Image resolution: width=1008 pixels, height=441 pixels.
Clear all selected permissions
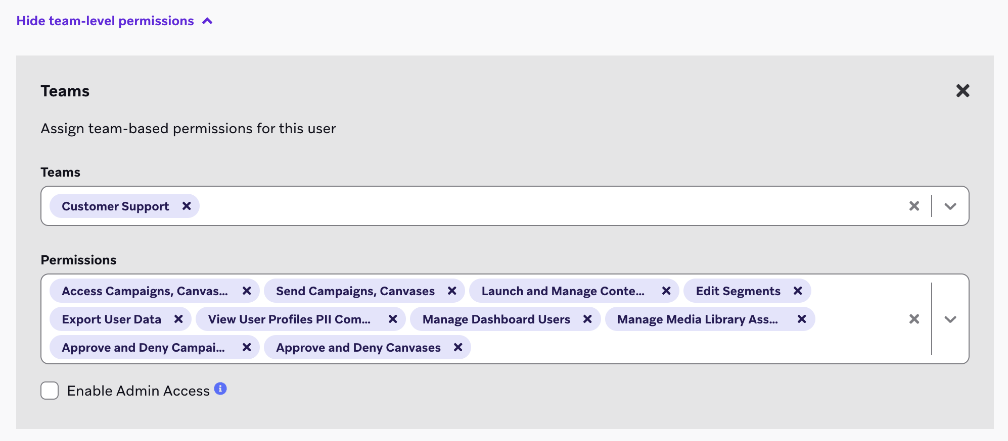click(x=914, y=319)
